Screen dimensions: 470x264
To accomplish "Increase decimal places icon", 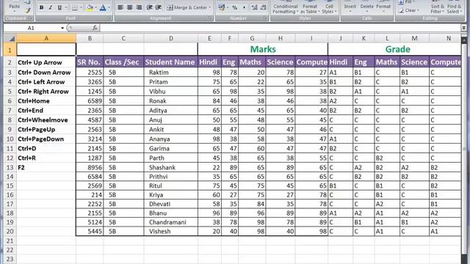I will [x=254, y=7].
